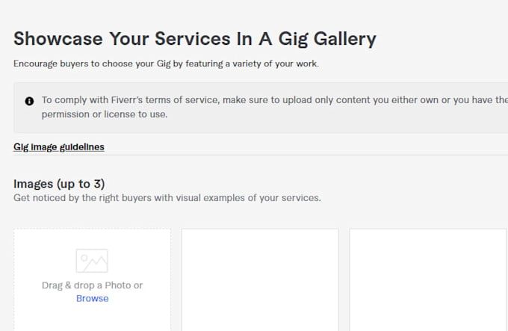The image size is (508, 331).
Task: Click the "Showcase Your Services" page heading
Action: click(x=123, y=39)
